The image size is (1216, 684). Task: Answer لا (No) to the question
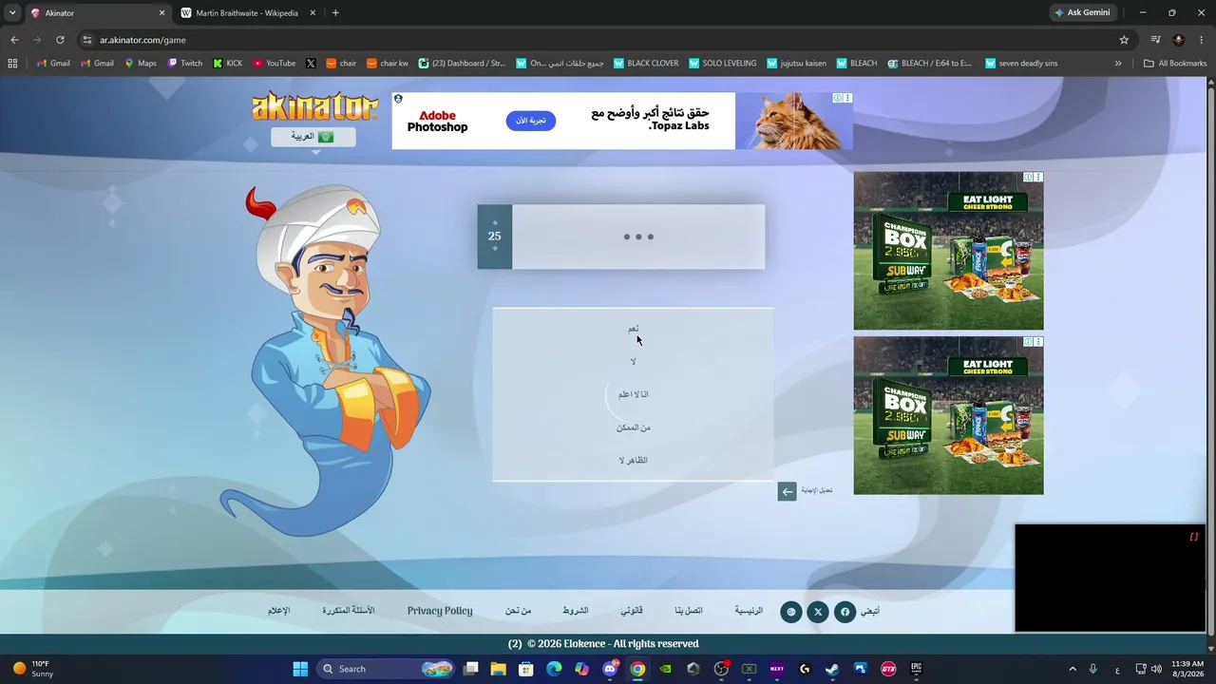(x=633, y=362)
